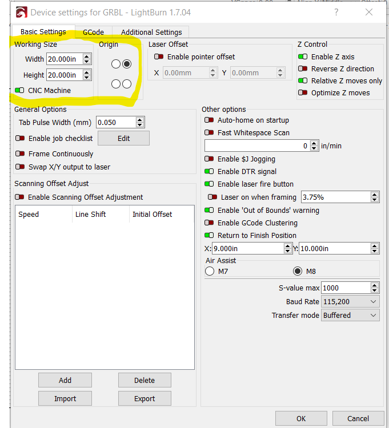The height and width of the screenshot is (428, 389).
Task: Toggle Enable laser fire button
Action: (x=209, y=184)
